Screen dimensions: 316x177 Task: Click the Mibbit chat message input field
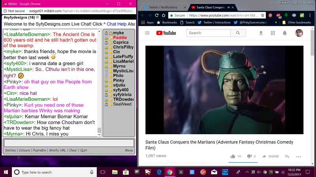click(69, 143)
